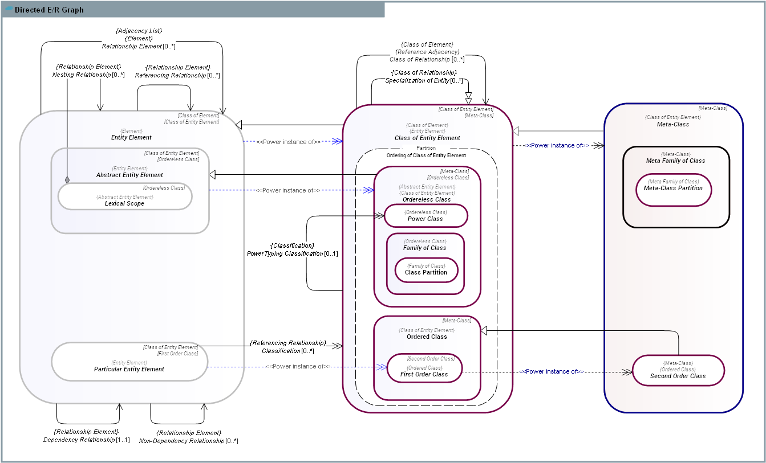Click the diamond connector on Abstract Entity Element
Viewport: 766px width, 463px height.
pos(67,180)
